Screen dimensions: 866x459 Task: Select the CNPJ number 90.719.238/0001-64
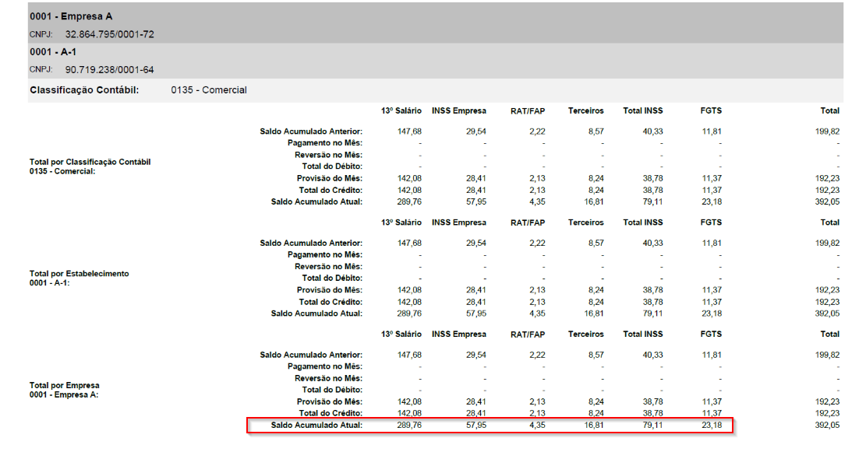coord(109,70)
